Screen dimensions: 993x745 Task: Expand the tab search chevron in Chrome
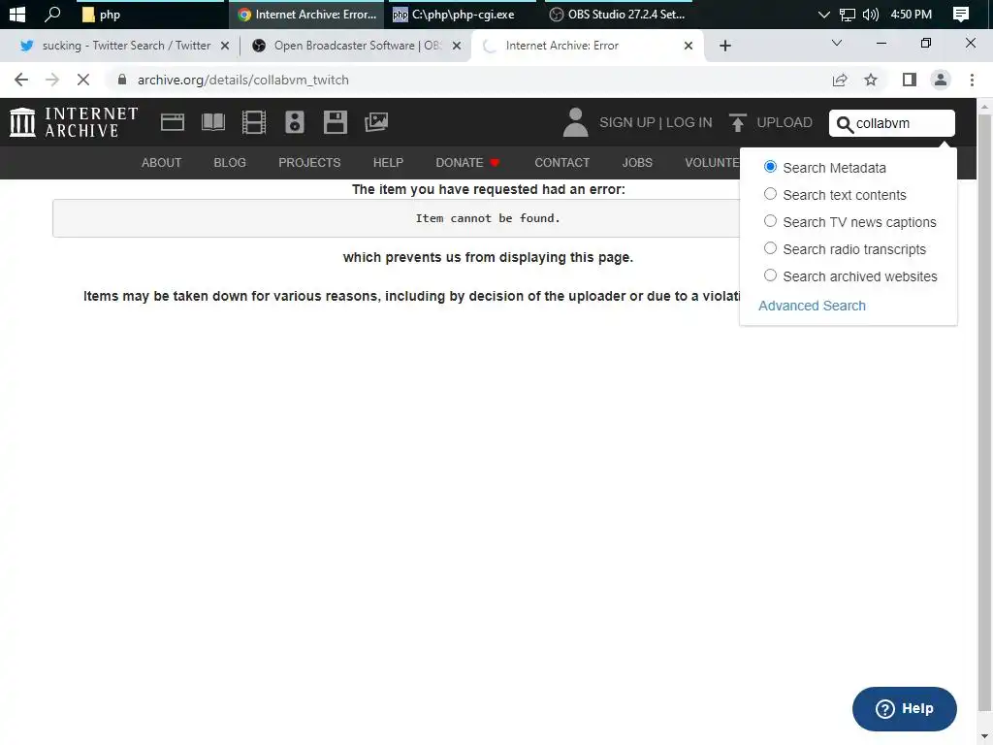click(837, 43)
